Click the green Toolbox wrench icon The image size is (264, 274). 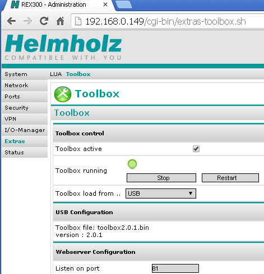(63, 94)
